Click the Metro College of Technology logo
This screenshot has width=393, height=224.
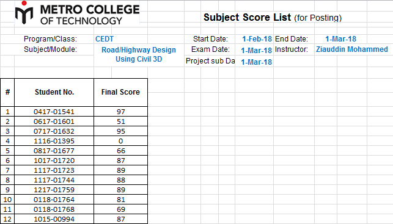77,13
